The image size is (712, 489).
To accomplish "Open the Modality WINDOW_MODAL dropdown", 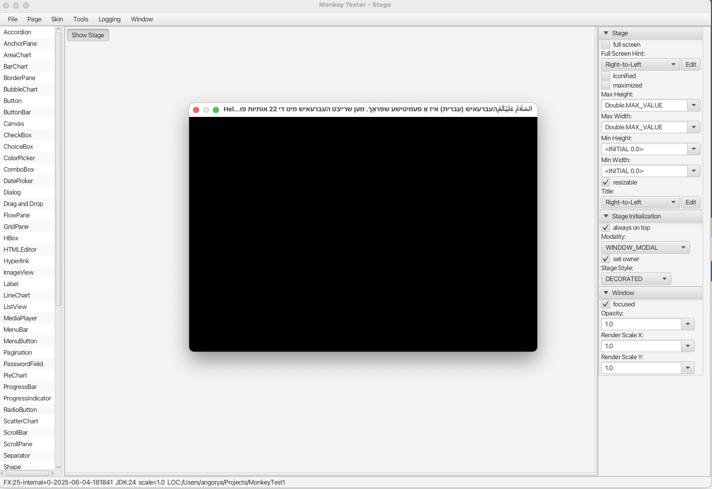I will 645,248.
